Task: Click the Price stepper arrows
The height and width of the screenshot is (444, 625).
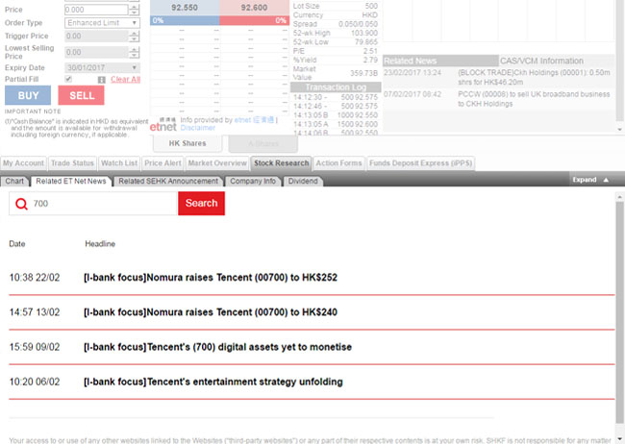Action: click(135, 10)
